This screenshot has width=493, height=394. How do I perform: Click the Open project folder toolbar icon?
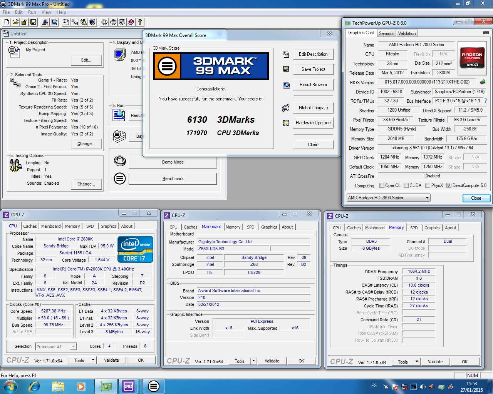coord(15,22)
